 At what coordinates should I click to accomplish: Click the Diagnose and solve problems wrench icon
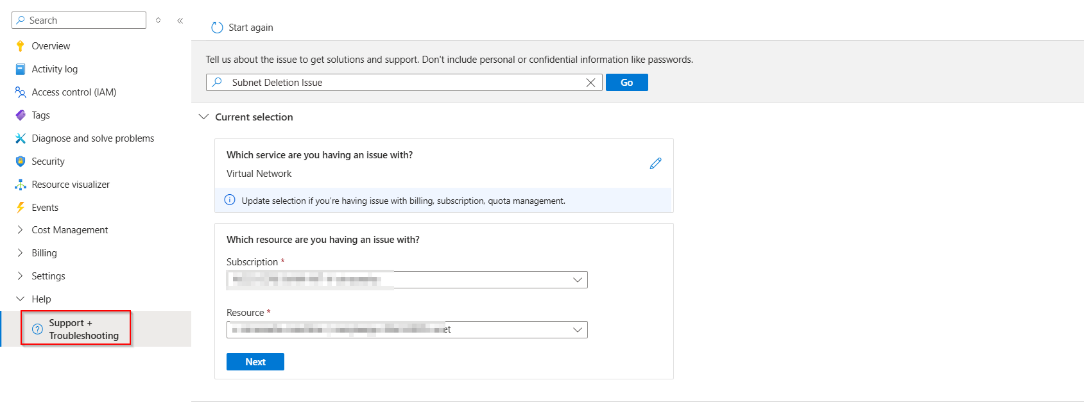pyautogui.click(x=21, y=138)
